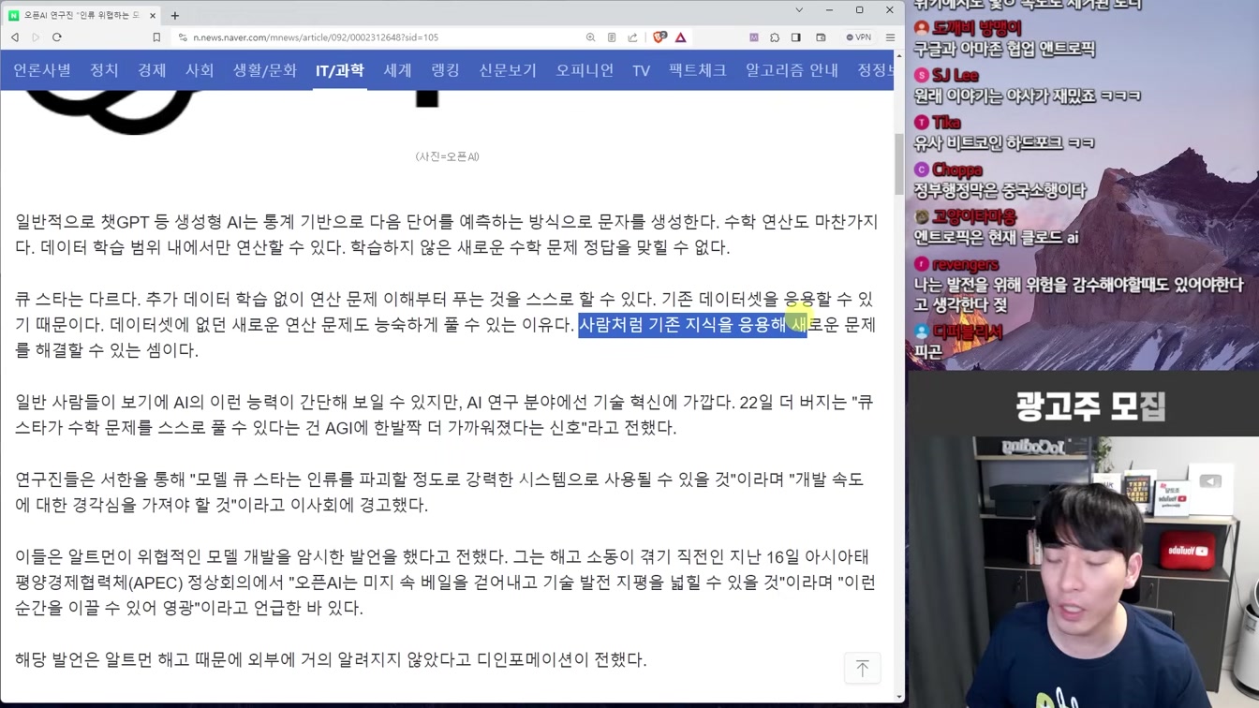
Task: Open the 알고리즘 안내 menu item
Action: 792,70
